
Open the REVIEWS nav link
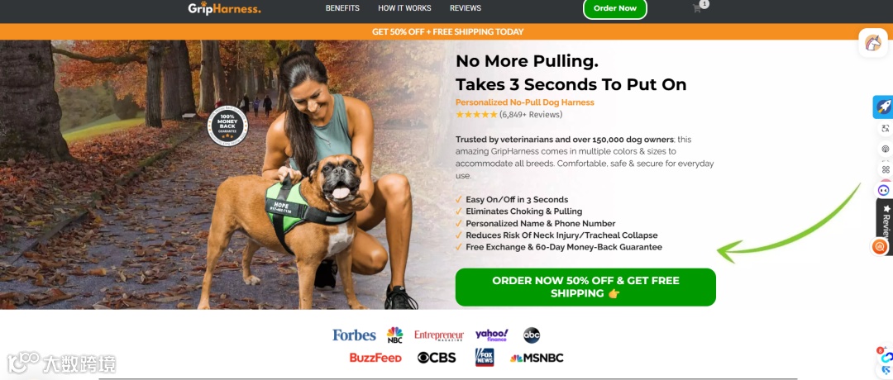466,8
